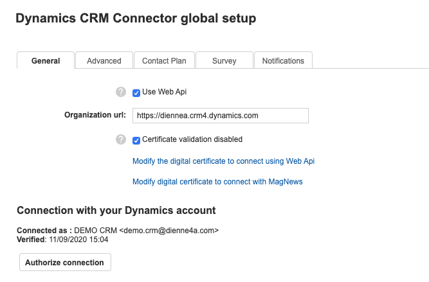Click the Dynamics CRM Connector global setup heading

136,19
